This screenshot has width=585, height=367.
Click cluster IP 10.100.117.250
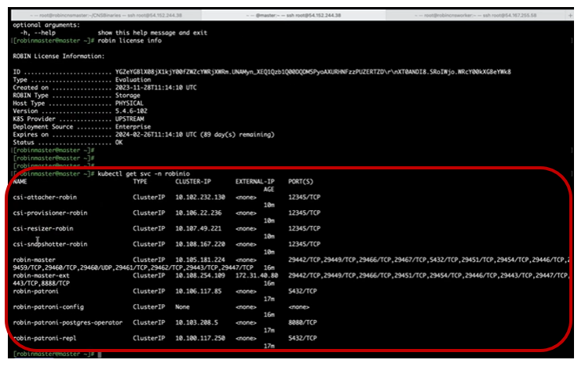[200, 338]
